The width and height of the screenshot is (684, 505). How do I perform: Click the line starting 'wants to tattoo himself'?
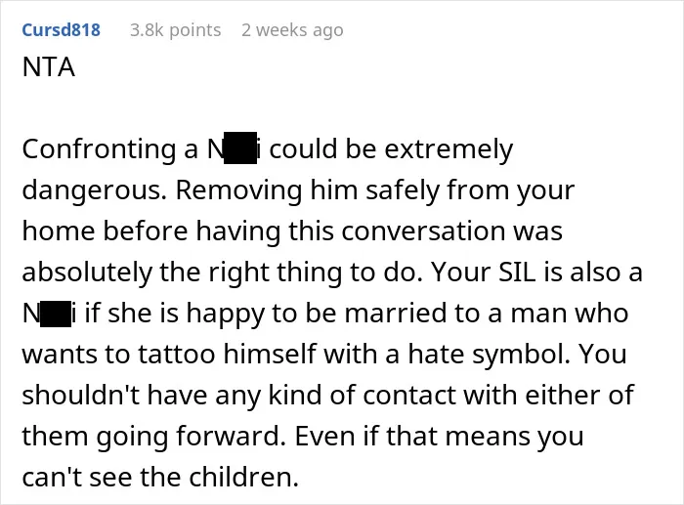pos(324,355)
